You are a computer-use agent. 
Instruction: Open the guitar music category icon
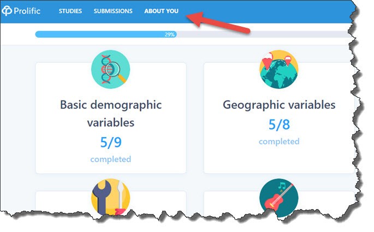pos(279,198)
